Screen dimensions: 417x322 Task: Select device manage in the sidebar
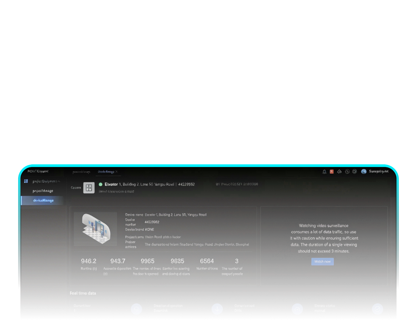[43, 201]
